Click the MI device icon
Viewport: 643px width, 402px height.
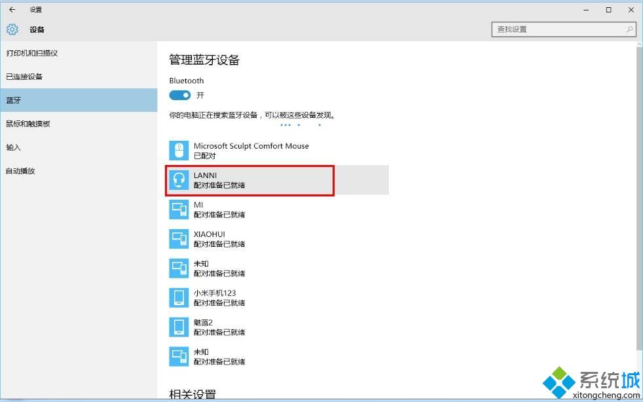click(x=179, y=210)
